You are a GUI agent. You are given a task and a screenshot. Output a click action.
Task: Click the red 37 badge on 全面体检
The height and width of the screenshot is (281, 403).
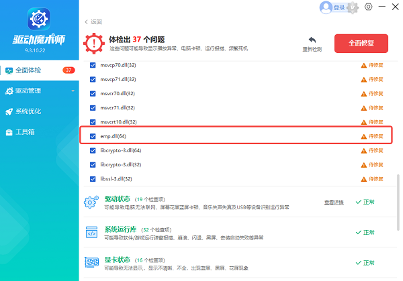(x=69, y=70)
